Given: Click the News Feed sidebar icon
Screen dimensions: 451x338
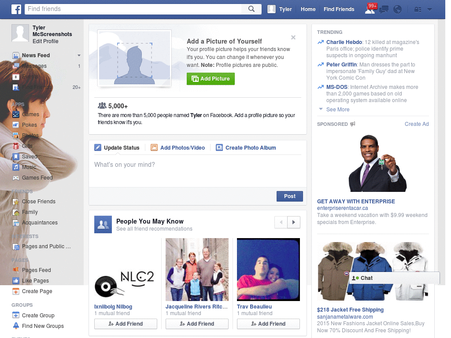Looking at the screenshot, I should tap(16, 55).
